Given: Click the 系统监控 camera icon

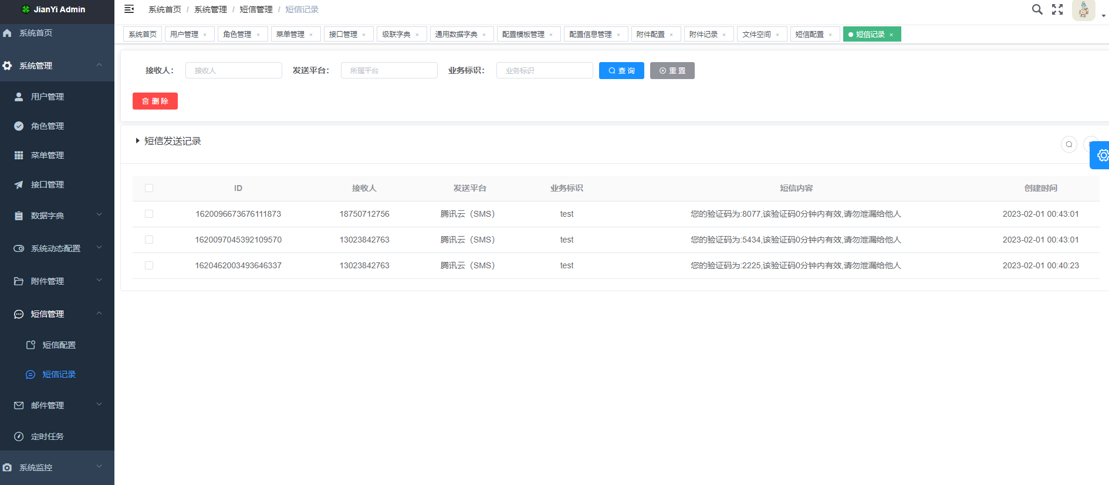Looking at the screenshot, I should (7, 467).
